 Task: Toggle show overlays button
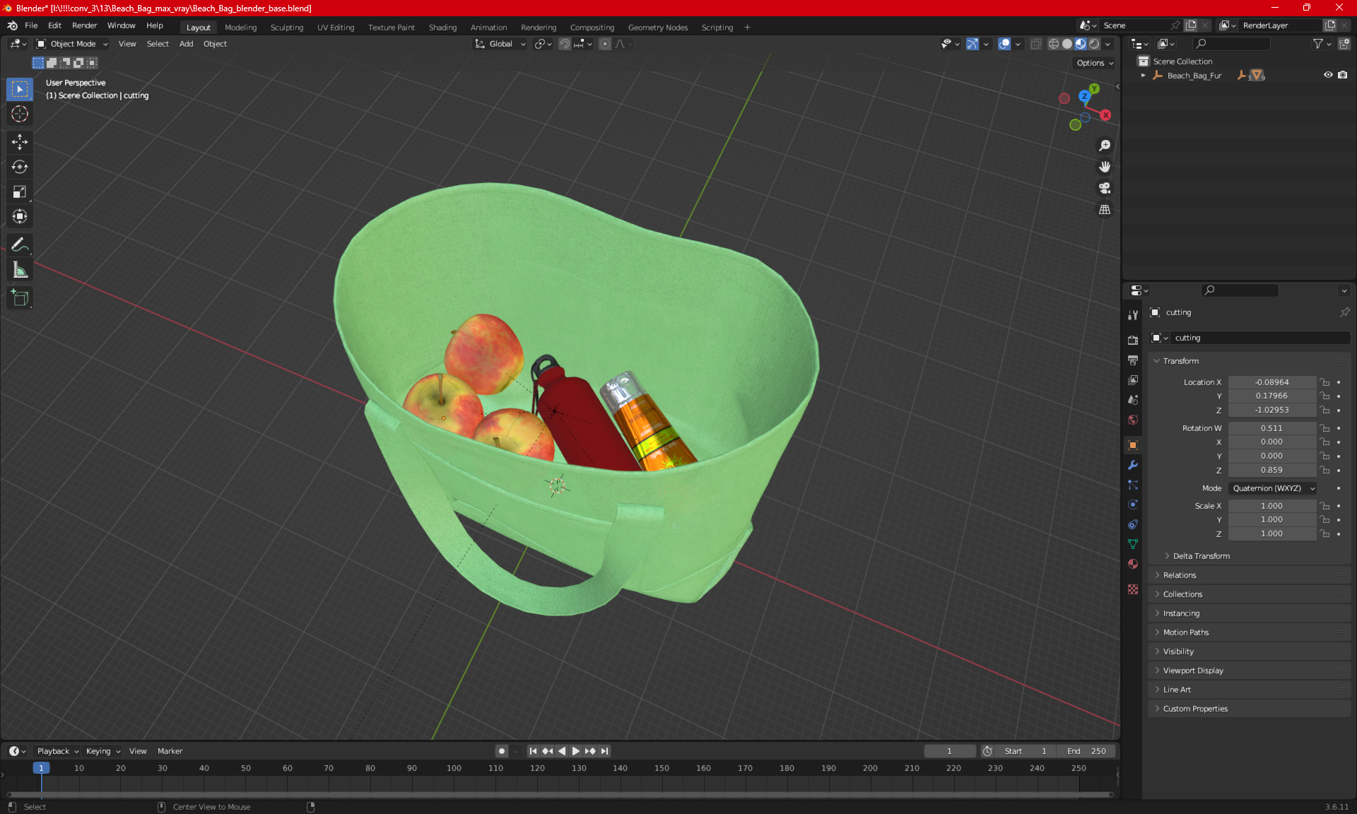pyautogui.click(x=1004, y=44)
